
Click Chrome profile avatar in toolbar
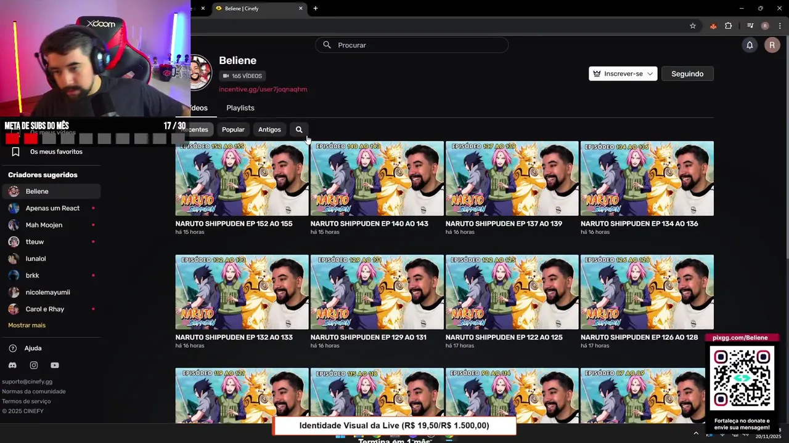[x=765, y=26]
